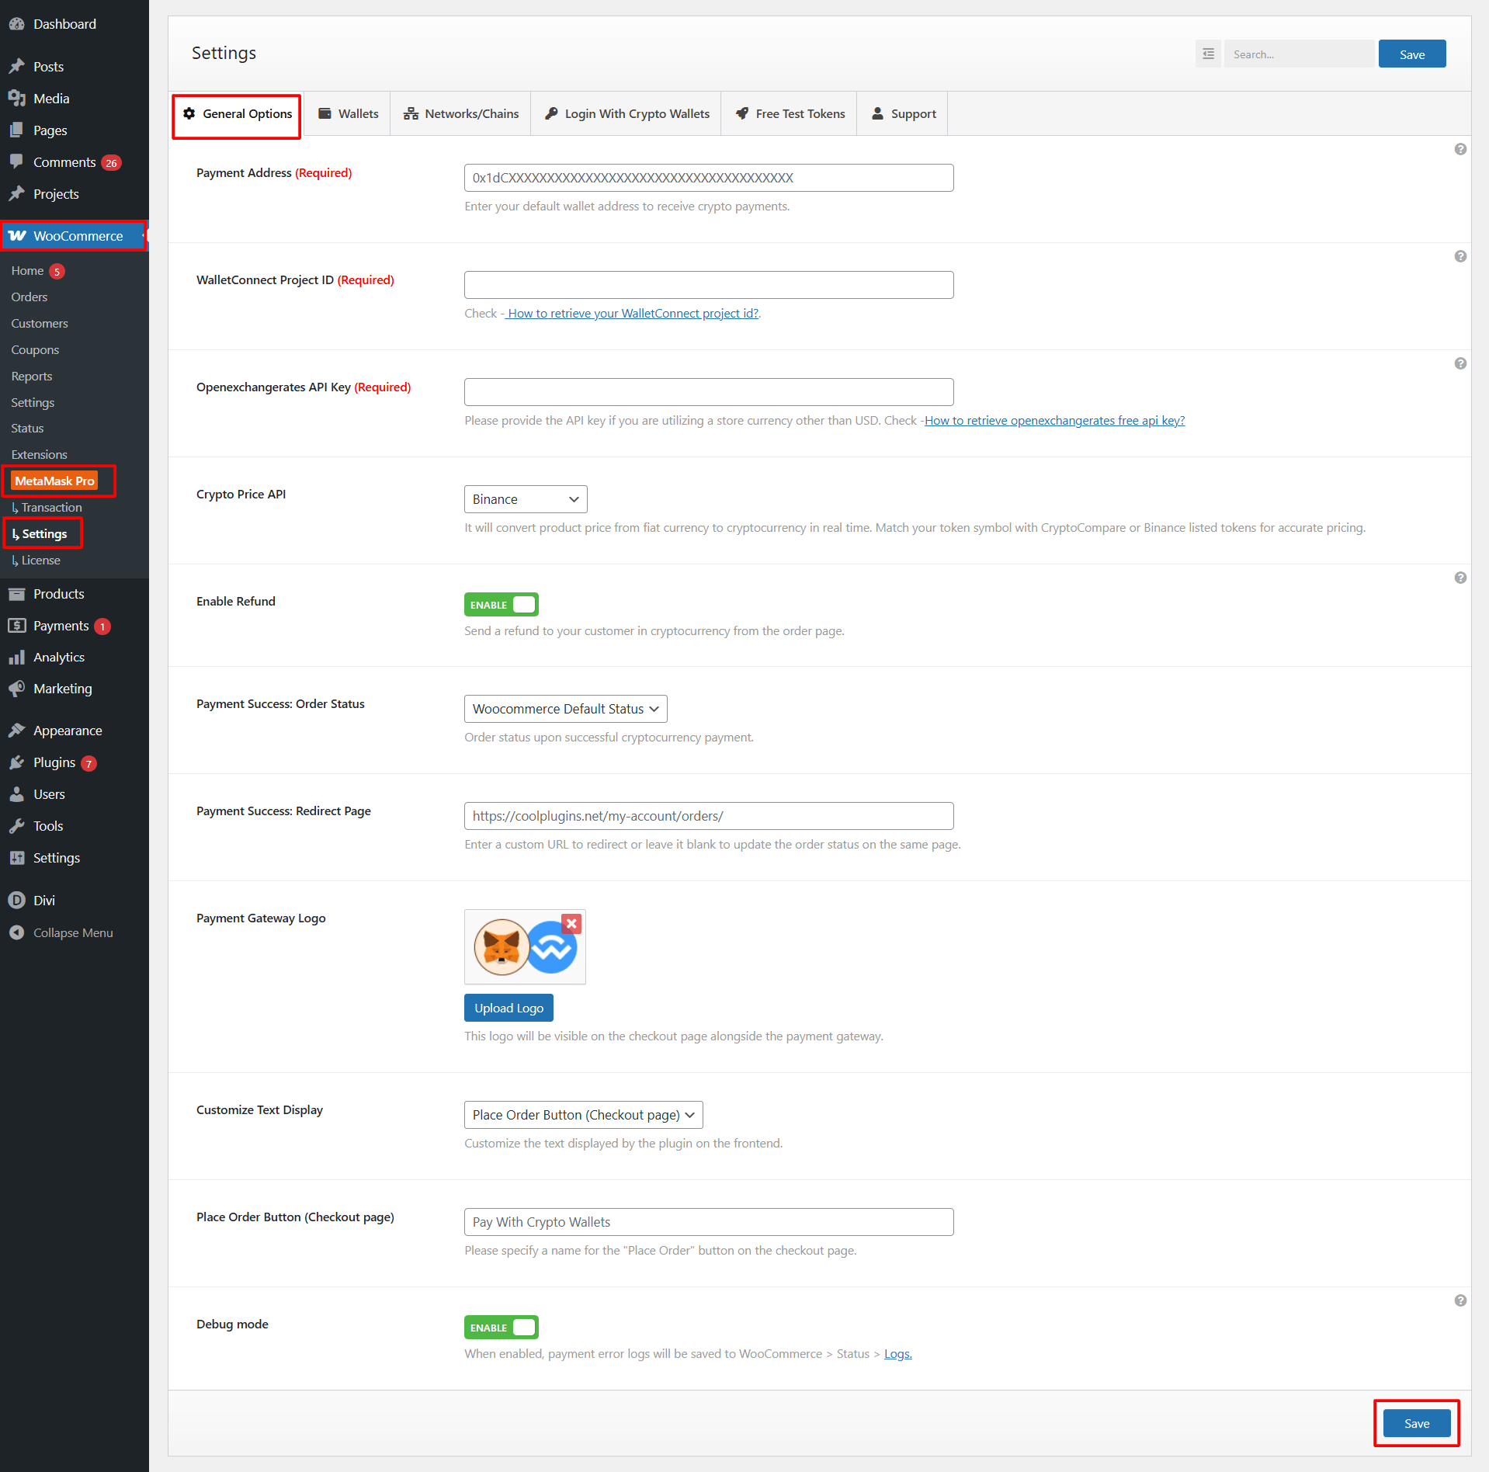Image resolution: width=1489 pixels, height=1472 pixels.
Task: Open Analytics in the sidebar
Action: pyautogui.click(x=58, y=657)
